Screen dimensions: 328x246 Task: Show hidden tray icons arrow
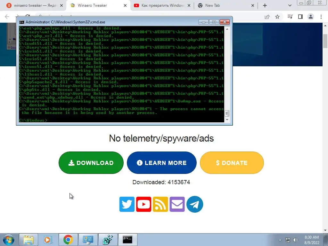[x=280, y=240]
